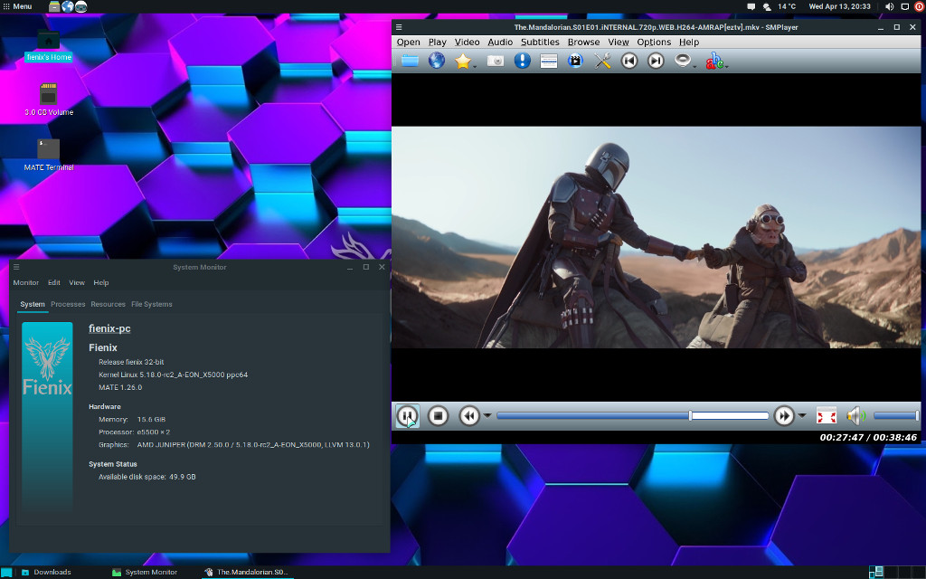Take a screenshot with the camera icon
This screenshot has height=579, width=926.
tap(496, 61)
